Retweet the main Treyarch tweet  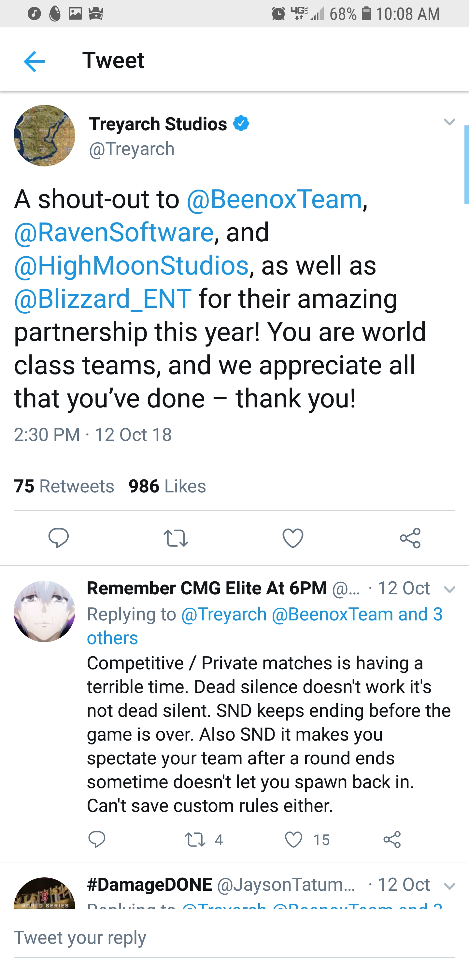click(x=176, y=538)
